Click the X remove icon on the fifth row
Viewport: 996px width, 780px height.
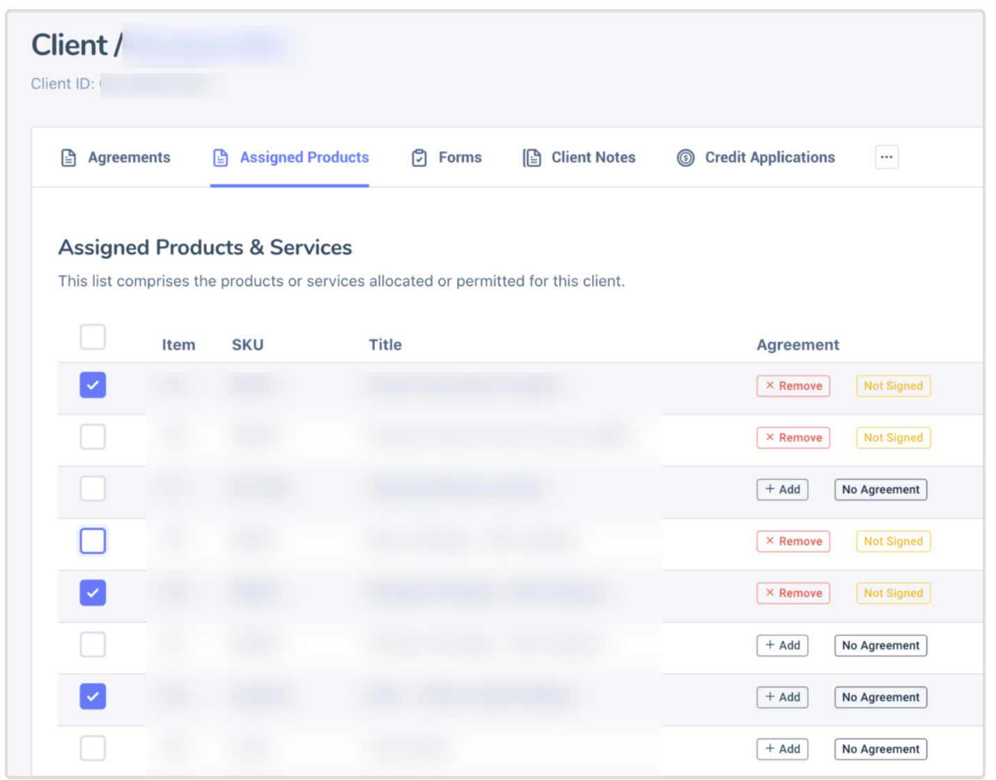coord(770,593)
